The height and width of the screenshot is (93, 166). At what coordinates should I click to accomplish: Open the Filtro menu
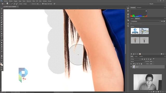click(x=34, y=1)
